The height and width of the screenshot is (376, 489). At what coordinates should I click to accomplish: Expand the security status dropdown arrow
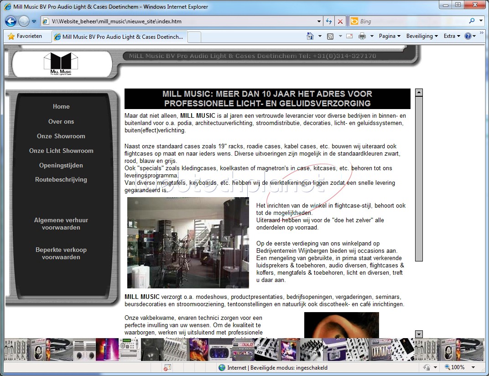coord(435,368)
